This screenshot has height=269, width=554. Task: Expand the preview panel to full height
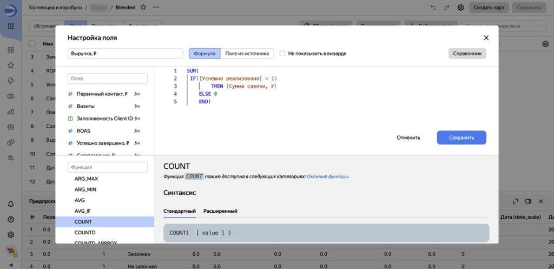point(516,201)
